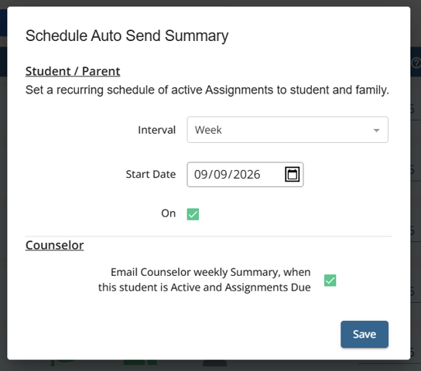This screenshot has height=371, width=421.
Task: Uncheck Email Counselor weekly Summary checkbox
Action: (x=330, y=281)
